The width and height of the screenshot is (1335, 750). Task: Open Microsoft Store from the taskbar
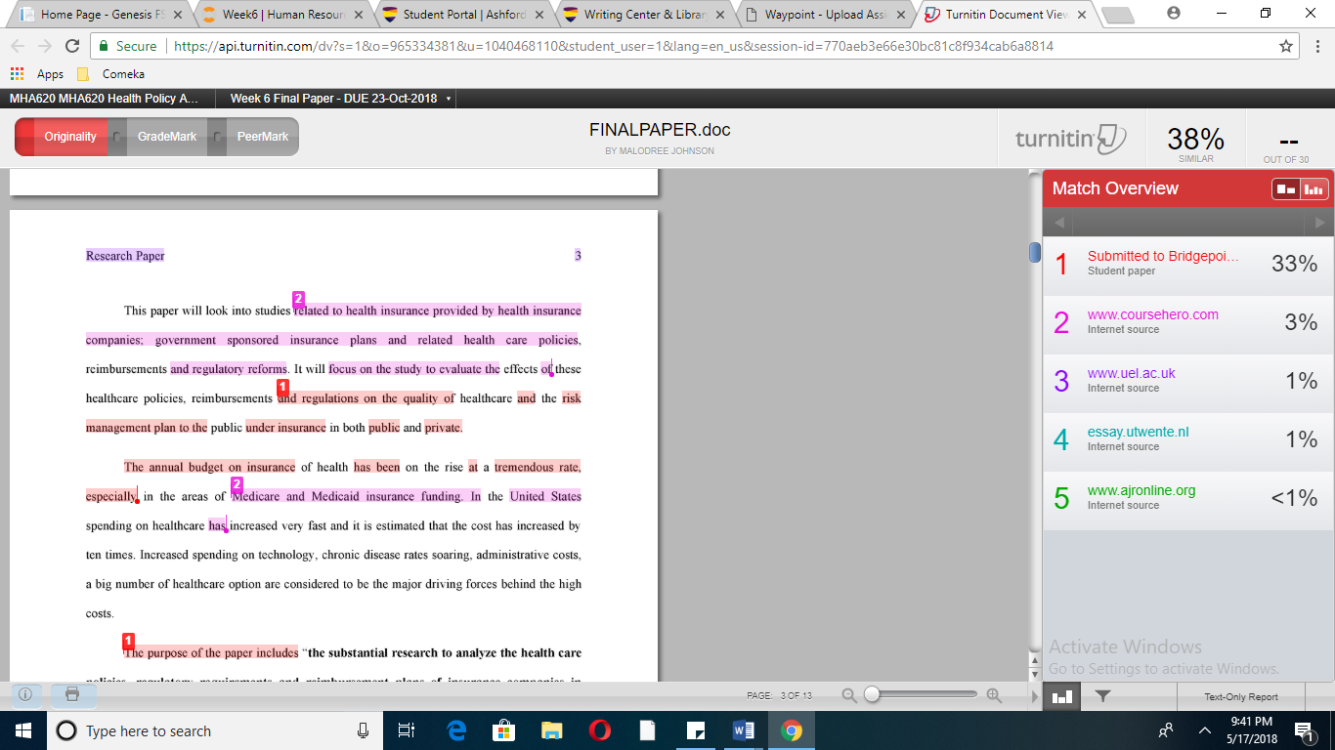(504, 730)
